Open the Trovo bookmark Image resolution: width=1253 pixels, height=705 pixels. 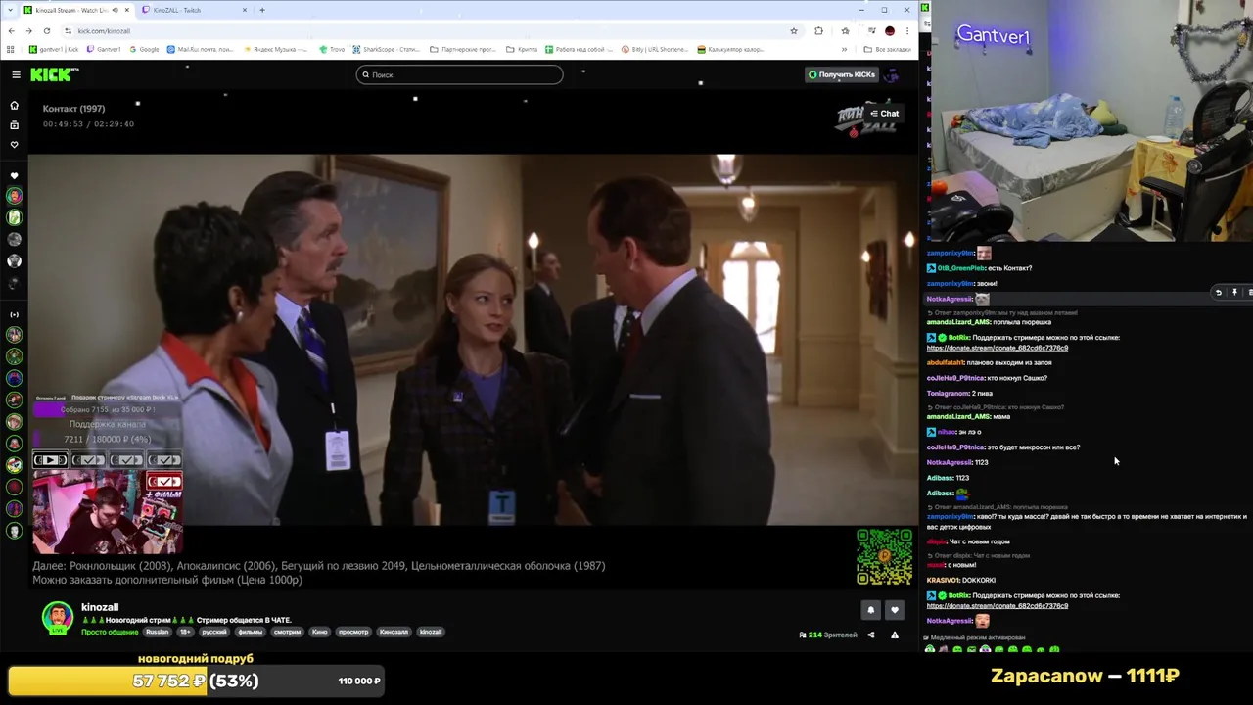(x=333, y=49)
